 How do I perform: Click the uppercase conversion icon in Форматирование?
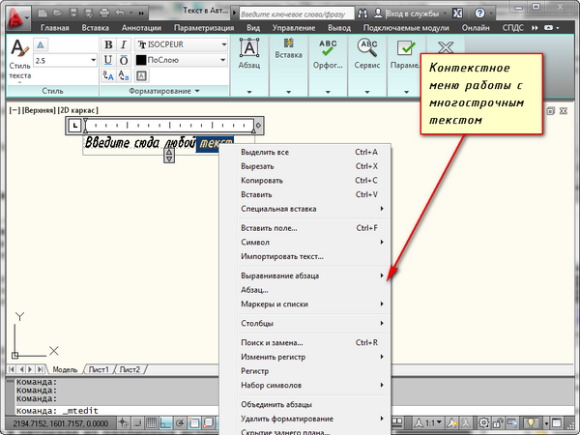(x=108, y=75)
